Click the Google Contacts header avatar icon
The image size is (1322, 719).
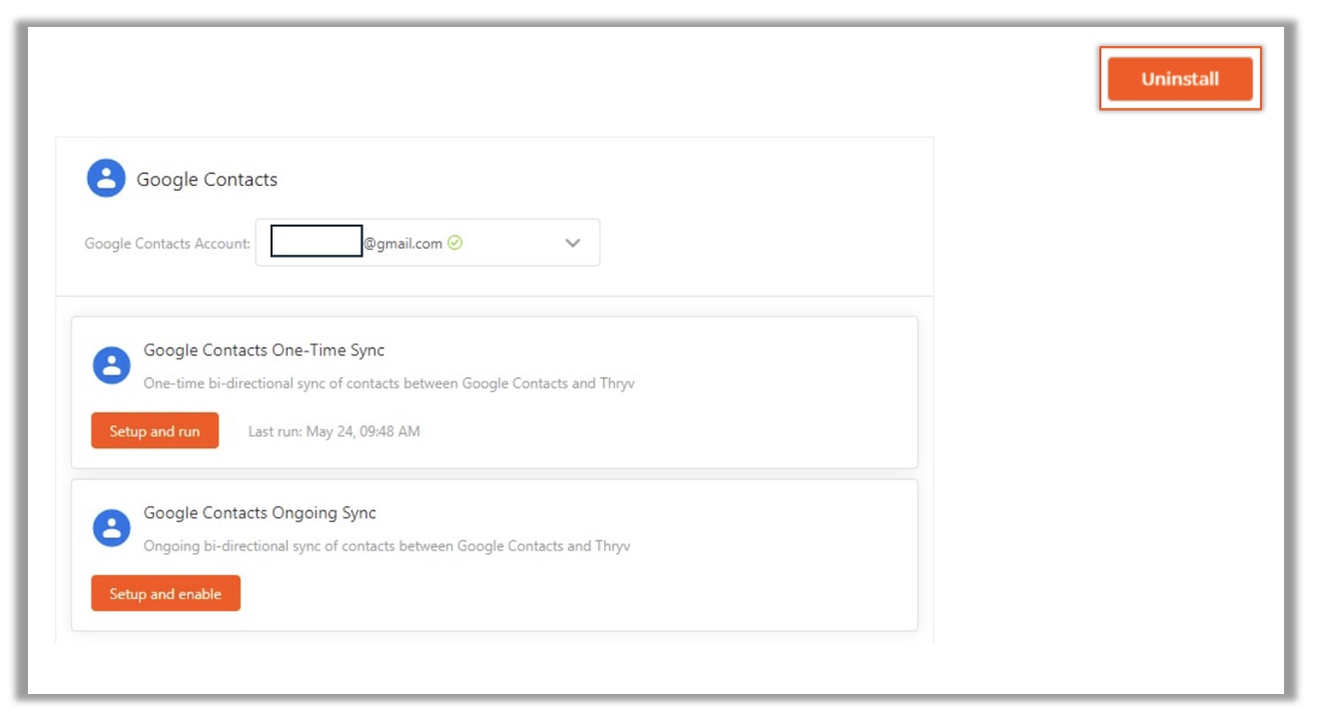[x=106, y=179]
